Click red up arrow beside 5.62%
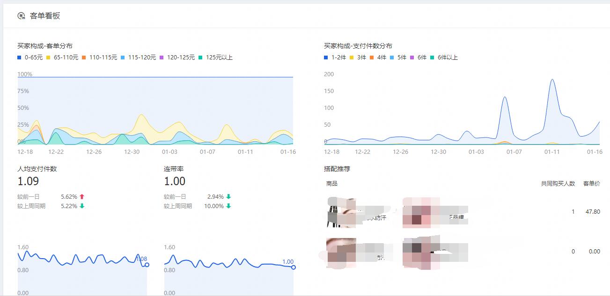The width and height of the screenshot is (610, 296). click(82, 197)
